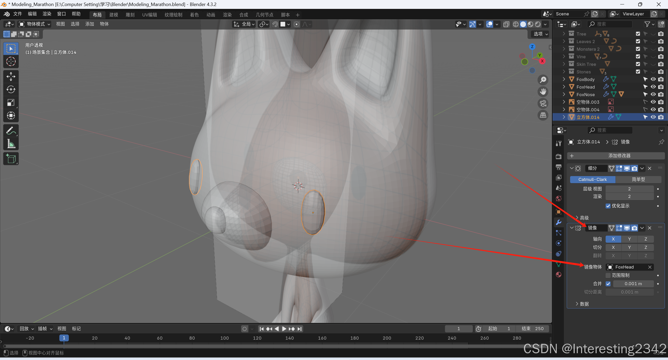Expand the FoxHead outliner item

pyautogui.click(x=564, y=87)
